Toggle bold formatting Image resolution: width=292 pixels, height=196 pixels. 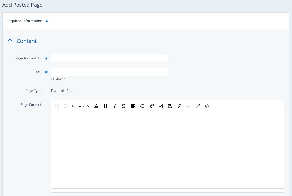click(106, 106)
